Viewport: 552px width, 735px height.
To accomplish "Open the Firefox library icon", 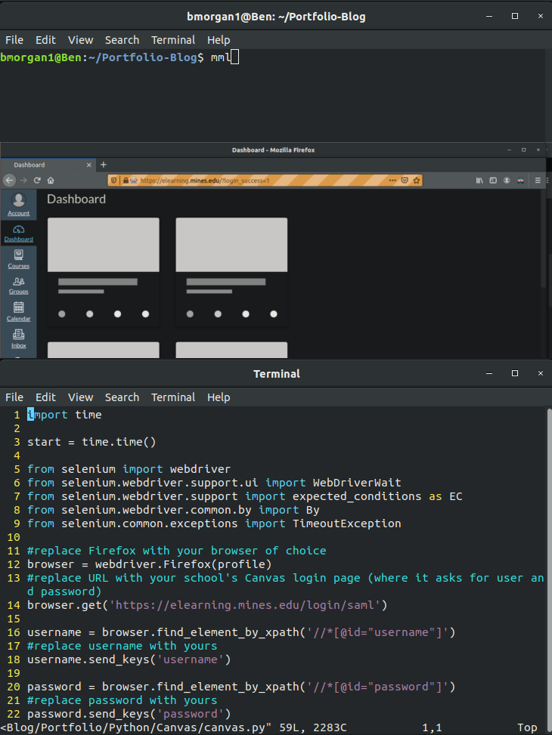I will tap(479, 180).
